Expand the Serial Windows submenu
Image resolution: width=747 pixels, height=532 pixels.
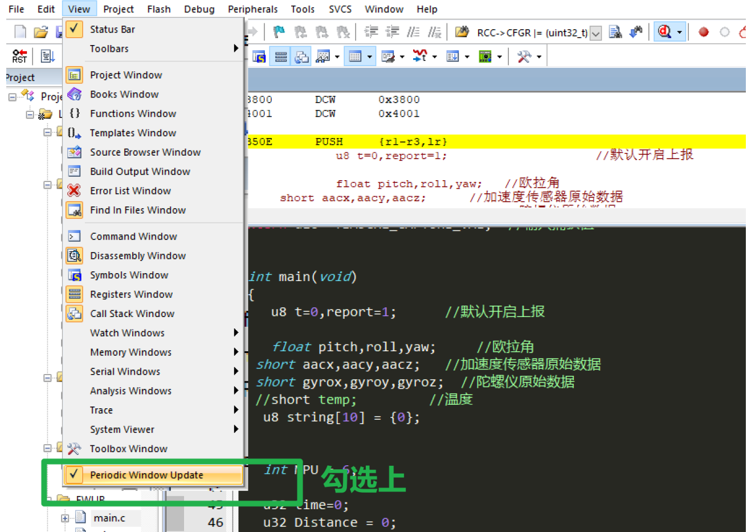pos(154,372)
